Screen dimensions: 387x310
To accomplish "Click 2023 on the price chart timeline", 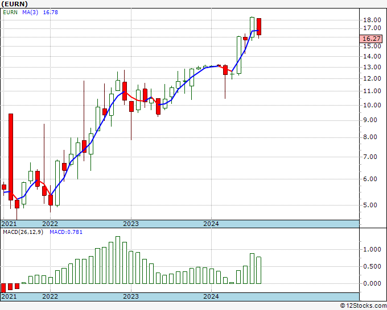I will tap(131, 224).
